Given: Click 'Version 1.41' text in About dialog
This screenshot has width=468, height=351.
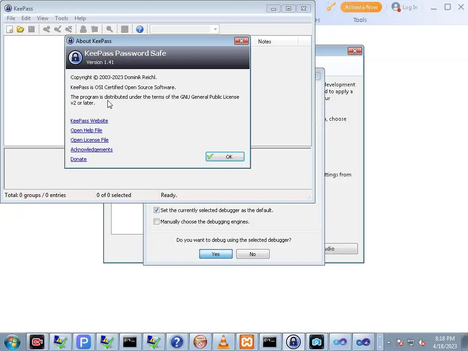Looking at the screenshot, I should point(100,62).
